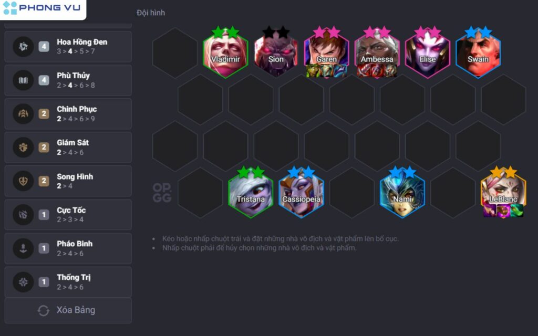538x336 pixels.
Task: Click the Giám Sát trait icon
Action: pos(23,148)
